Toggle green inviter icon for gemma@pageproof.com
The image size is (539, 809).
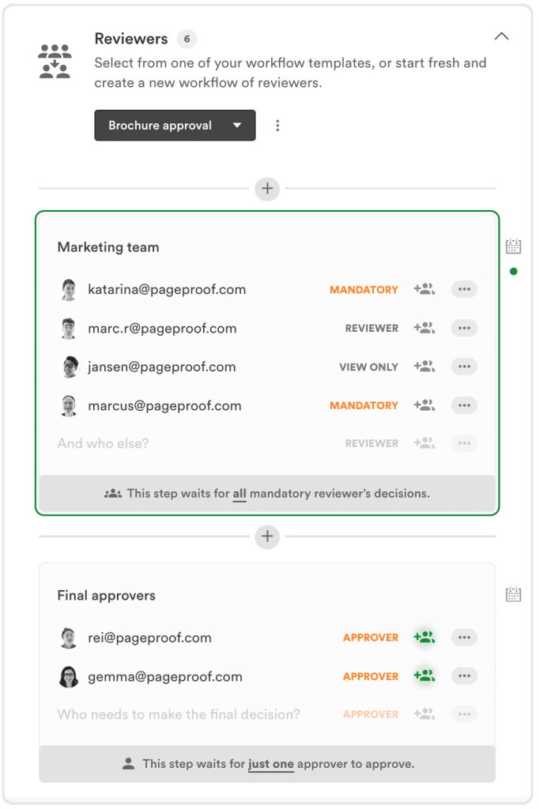424,675
